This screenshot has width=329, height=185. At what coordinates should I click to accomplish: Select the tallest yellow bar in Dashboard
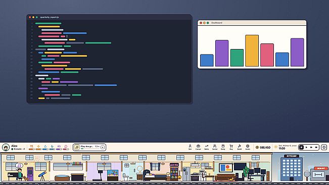pyautogui.click(x=252, y=51)
